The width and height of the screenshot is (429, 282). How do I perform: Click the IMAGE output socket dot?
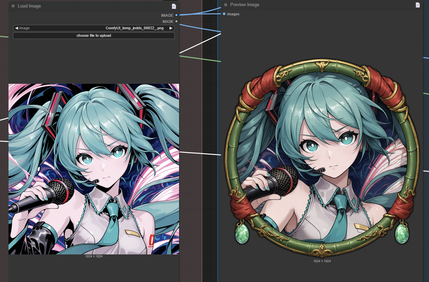[x=176, y=15]
